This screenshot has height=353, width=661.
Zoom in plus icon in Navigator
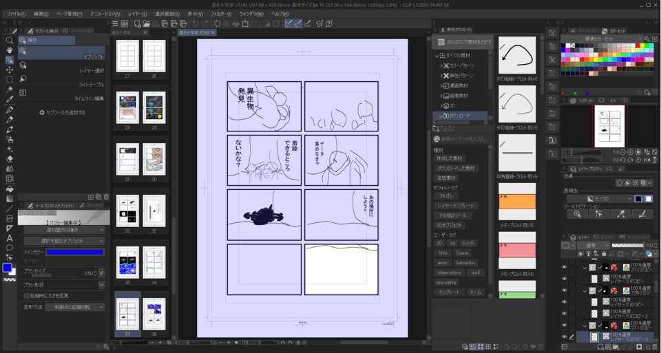click(x=630, y=152)
